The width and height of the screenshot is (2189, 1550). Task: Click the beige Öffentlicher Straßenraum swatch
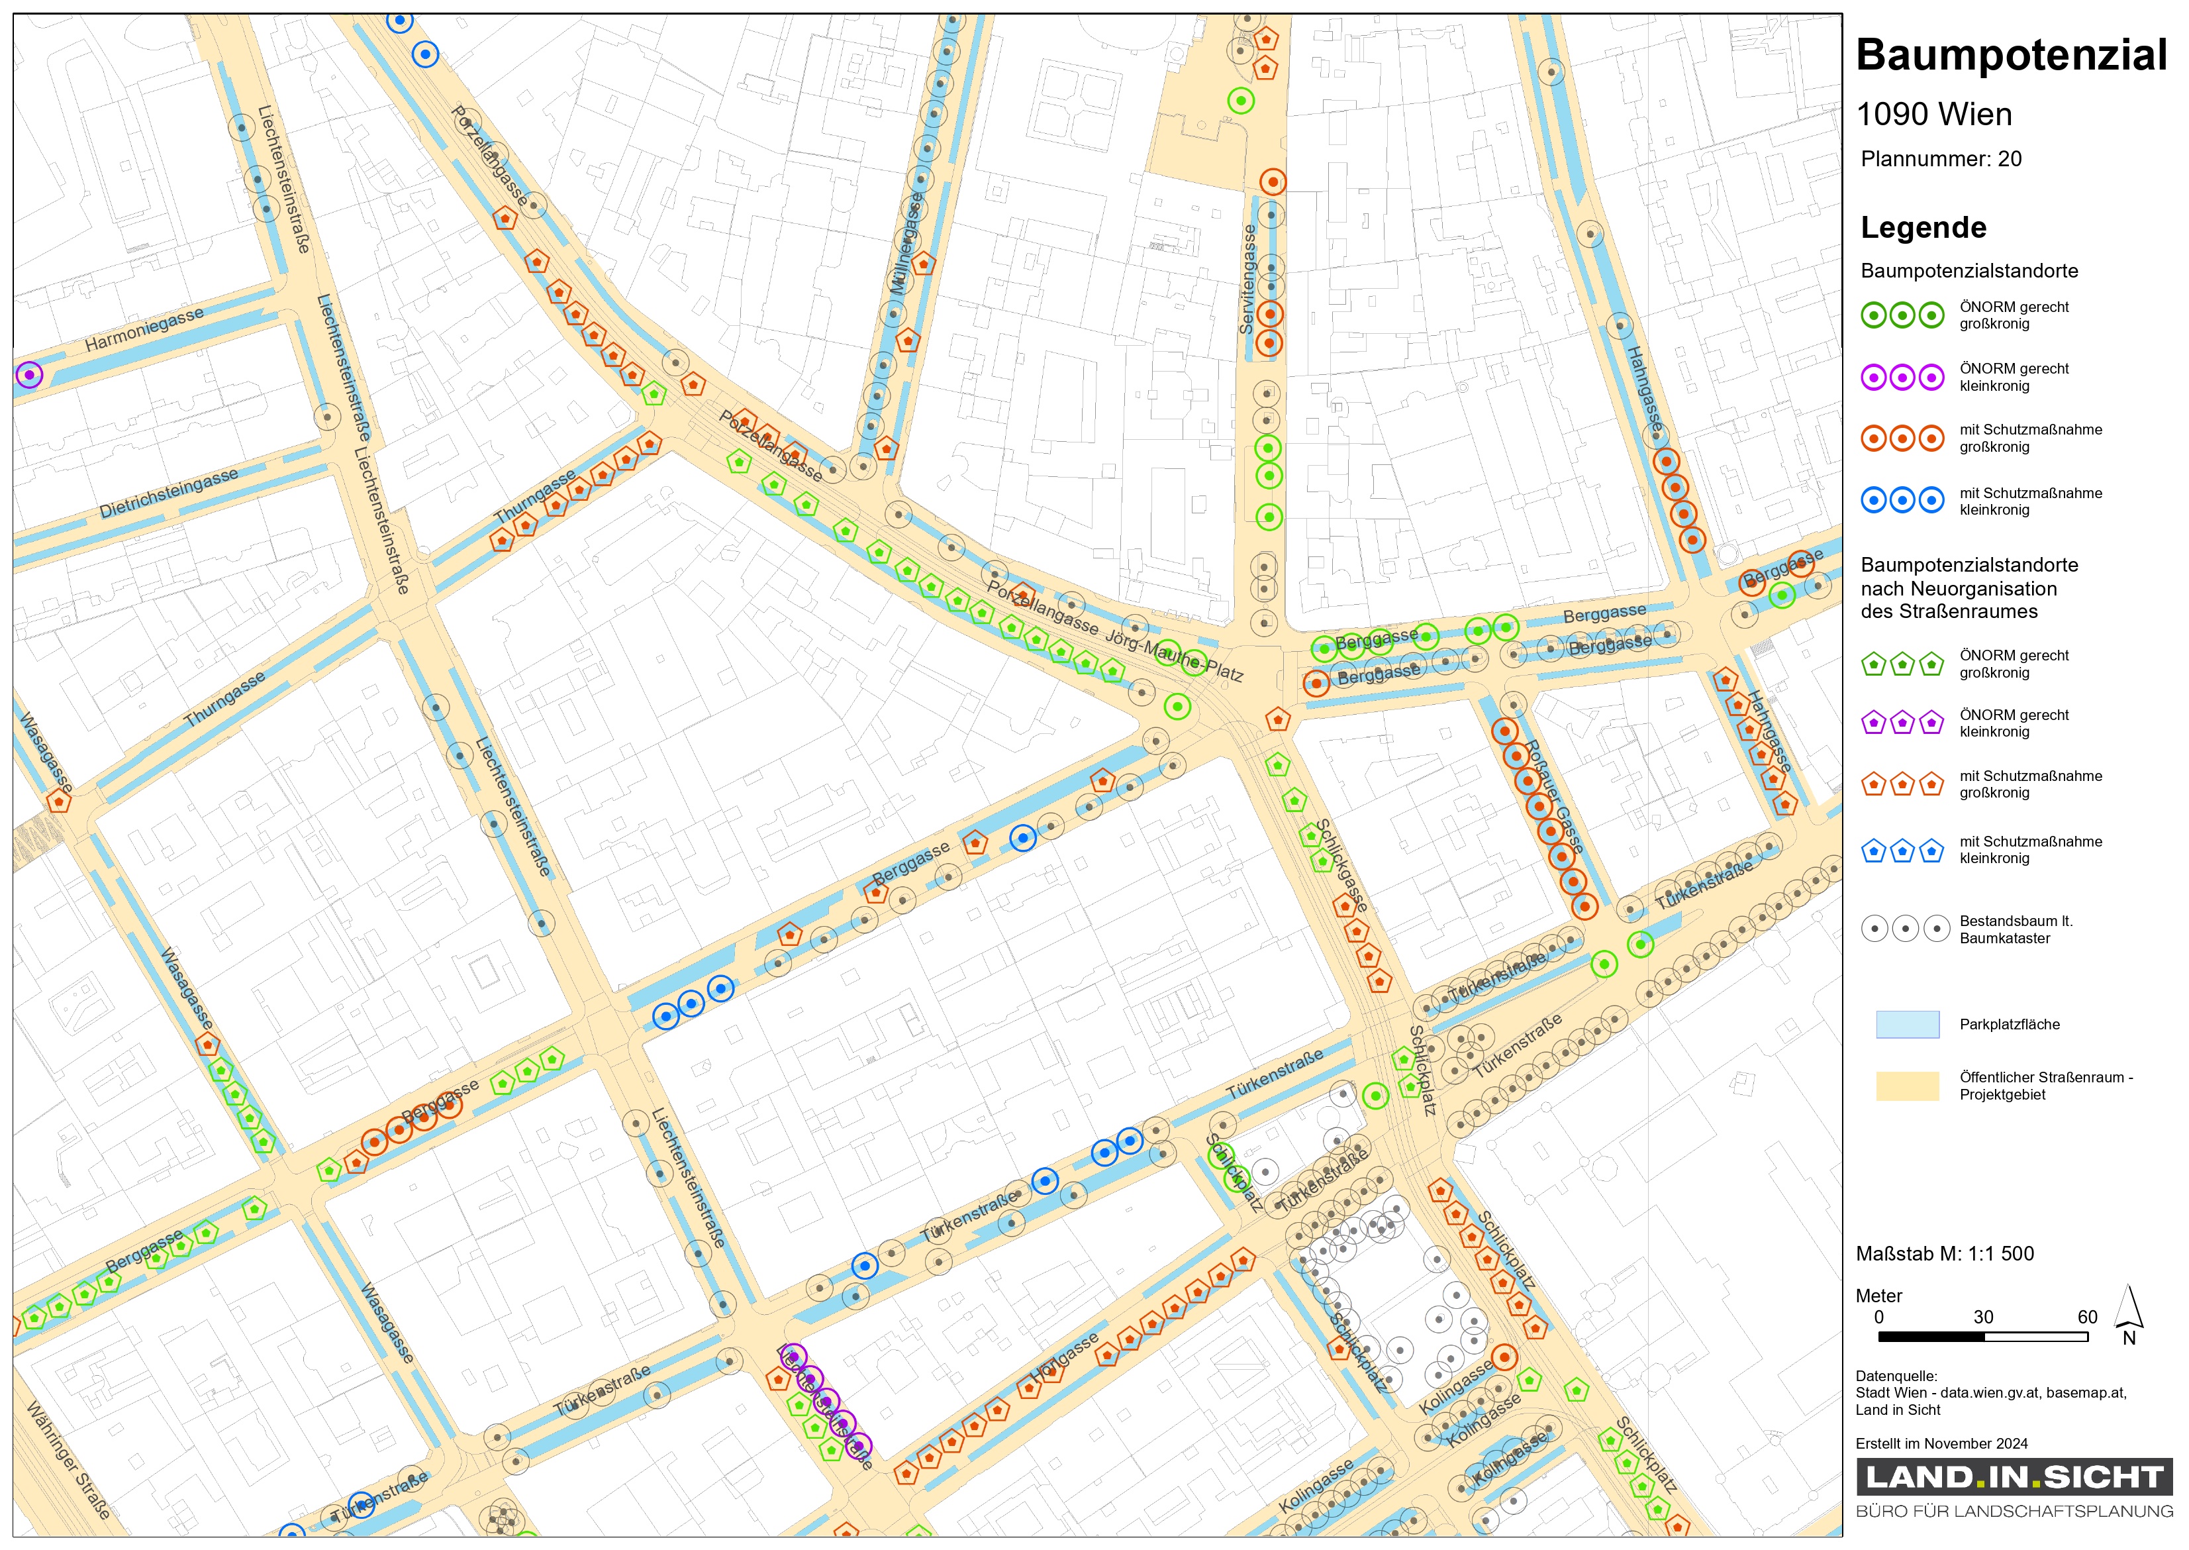1907,1085
